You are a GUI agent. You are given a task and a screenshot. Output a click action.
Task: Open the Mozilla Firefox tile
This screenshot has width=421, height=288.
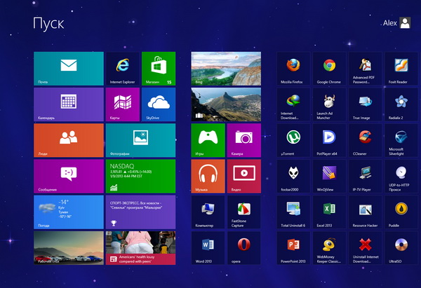click(x=295, y=69)
